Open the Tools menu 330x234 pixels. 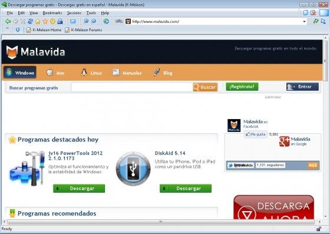[x=91, y=13]
